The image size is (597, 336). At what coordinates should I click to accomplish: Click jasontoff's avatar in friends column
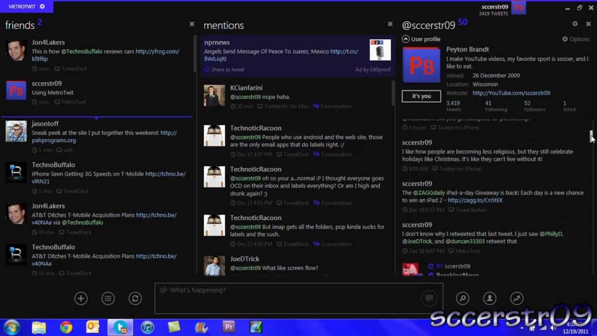[16, 131]
